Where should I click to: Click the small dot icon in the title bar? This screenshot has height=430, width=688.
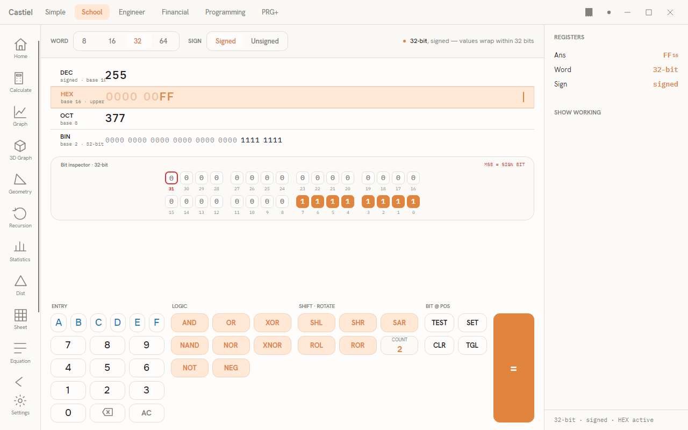click(609, 12)
